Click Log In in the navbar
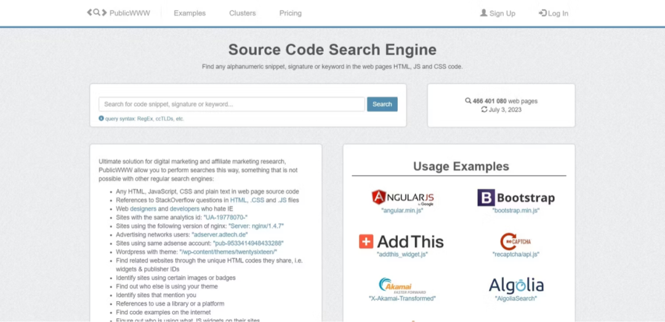 click(x=554, y=13)
